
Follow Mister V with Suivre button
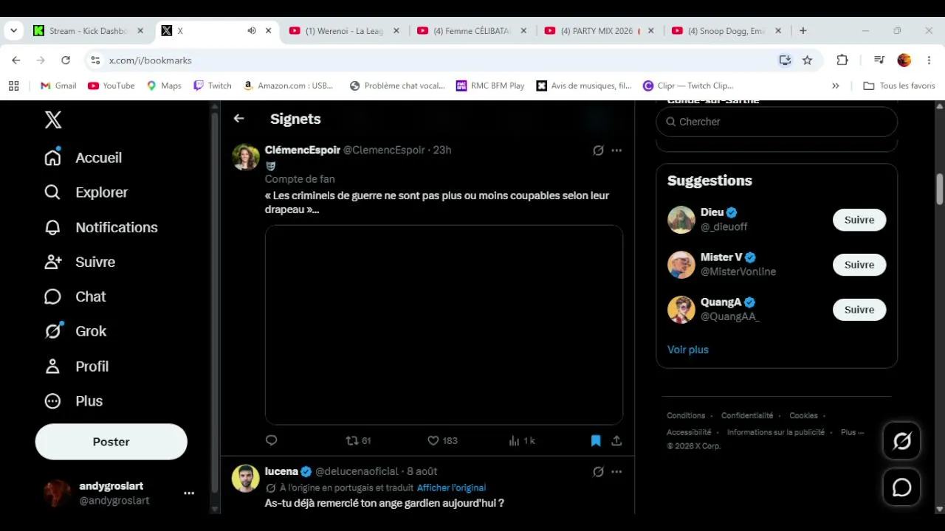click(x=859, y=265)
